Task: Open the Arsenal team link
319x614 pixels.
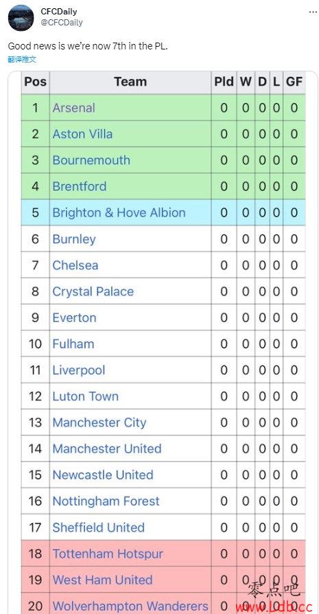Action: pyautogui.click(x=73, y=108)
